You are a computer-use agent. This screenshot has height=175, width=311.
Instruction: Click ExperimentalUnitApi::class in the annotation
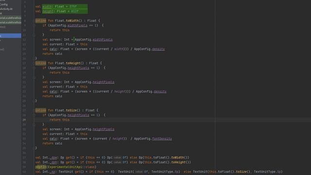pos(71,167)
